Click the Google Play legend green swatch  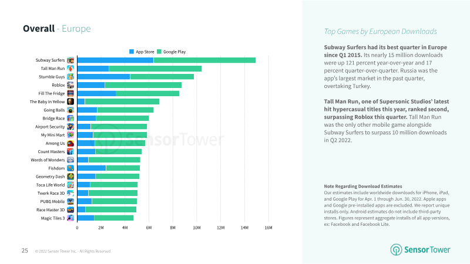(x=159, y=52)
